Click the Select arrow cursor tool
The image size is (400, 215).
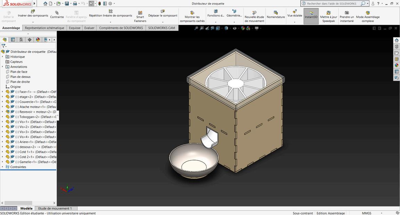click(x=91, y=3)
